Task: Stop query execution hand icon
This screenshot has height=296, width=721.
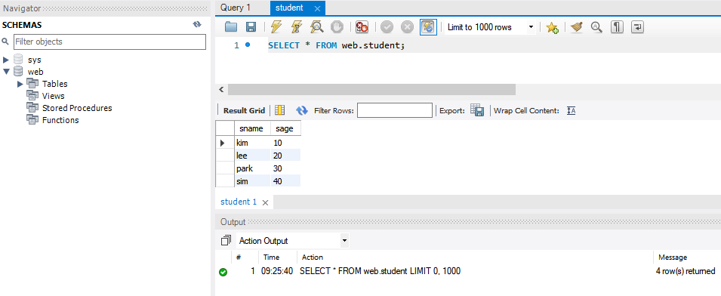Action: click(x=337, y=27)
